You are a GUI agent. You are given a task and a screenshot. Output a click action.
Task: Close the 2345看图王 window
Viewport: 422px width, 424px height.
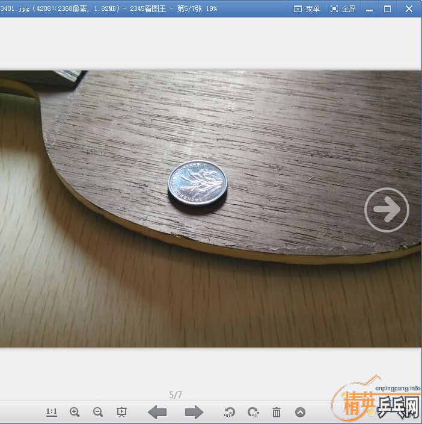pyautogui.click(x=409, y=8)
